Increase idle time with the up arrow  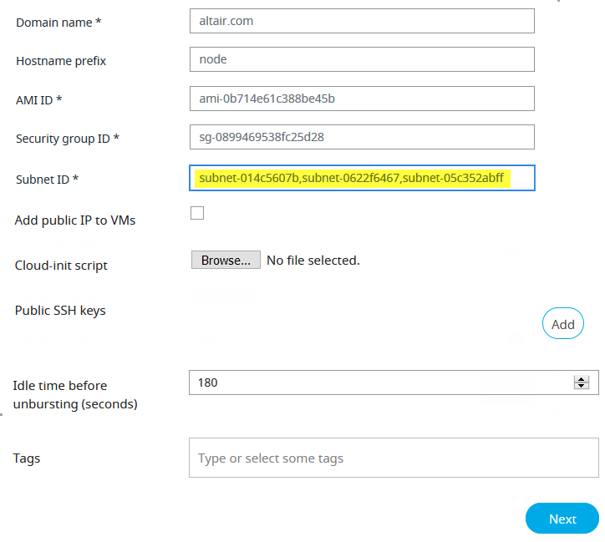point(582,379)
